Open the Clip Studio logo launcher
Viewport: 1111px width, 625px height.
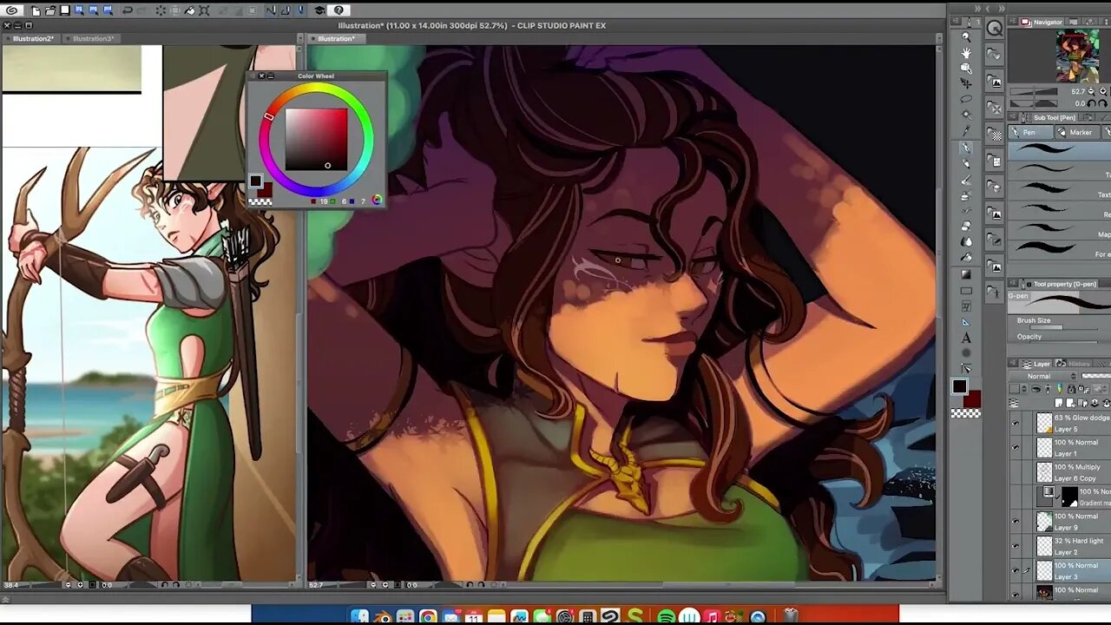click(12, 10)
